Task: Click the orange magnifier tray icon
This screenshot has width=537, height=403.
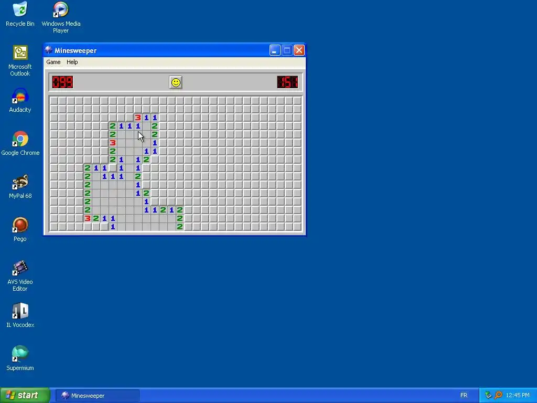Action: pos(498,396)
